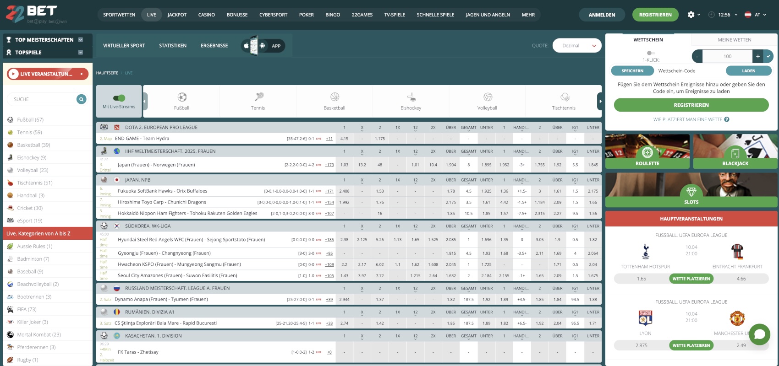Image resolution: width=779 pixels, height=366 pixels.
Task: Switch to the Meine Wetten tab
Action: click(x=734, y=40)
